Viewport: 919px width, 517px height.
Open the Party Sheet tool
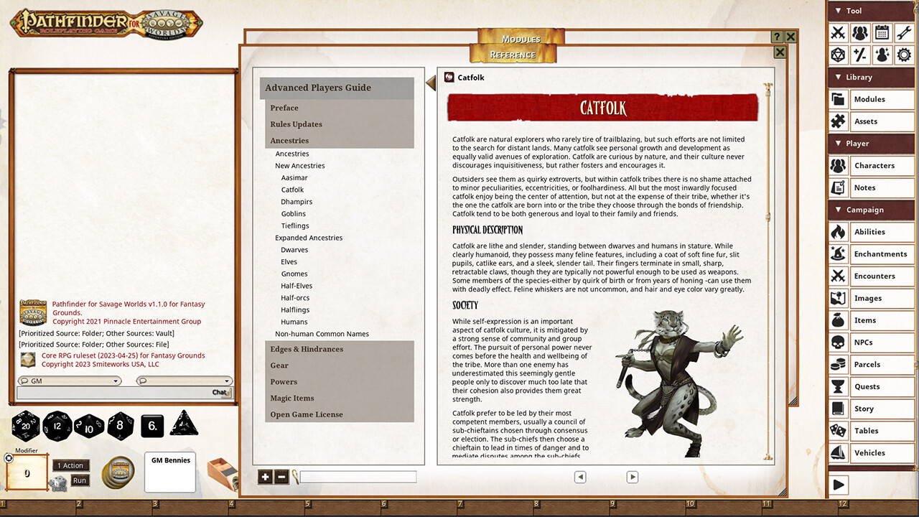click(x=860, y=33)
